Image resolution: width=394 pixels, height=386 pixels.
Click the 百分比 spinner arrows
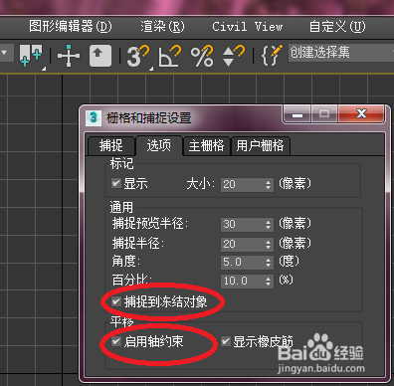tap(269, 282)
